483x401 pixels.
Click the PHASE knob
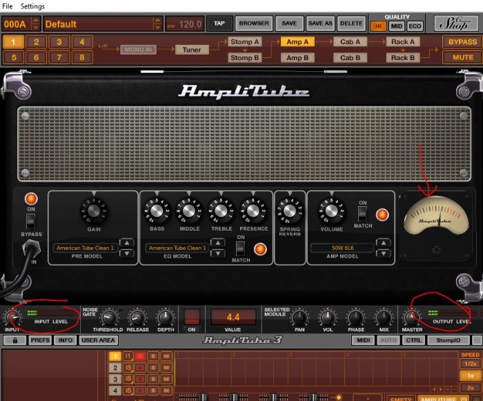(356, 317)
